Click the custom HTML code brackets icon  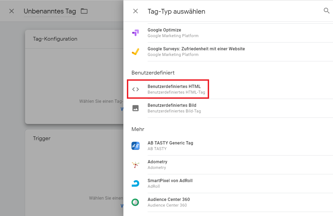click(x=136, y=89)
